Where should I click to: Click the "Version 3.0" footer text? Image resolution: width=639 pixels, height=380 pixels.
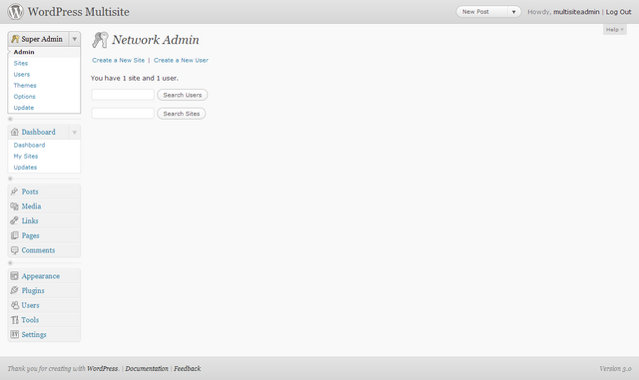(x=615, y=369)
